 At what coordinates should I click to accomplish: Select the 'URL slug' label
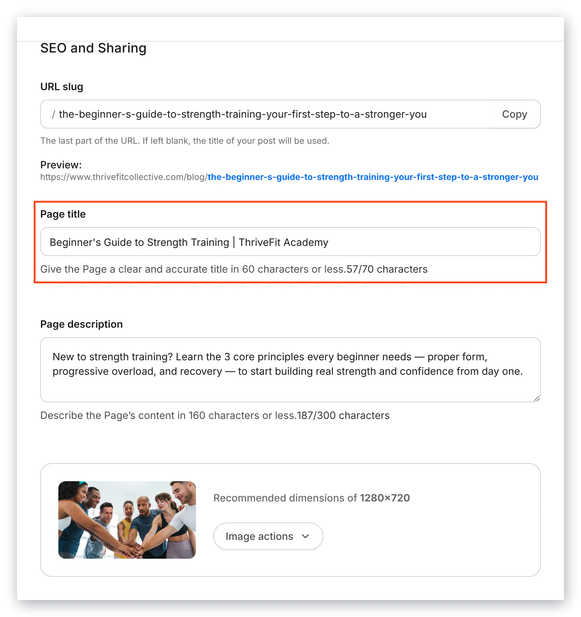(62, 87)
